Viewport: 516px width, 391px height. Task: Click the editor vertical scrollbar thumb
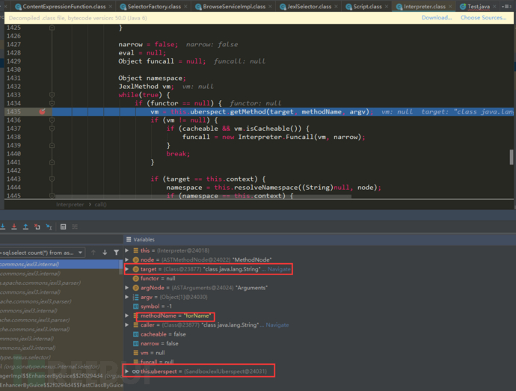pyautogui.click(x=512, y=157)
